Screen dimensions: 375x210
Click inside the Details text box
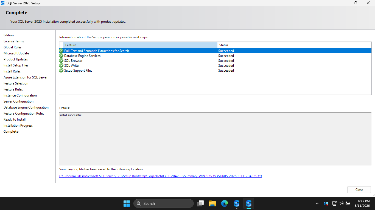pyautogui.click(x=215, y=139)
